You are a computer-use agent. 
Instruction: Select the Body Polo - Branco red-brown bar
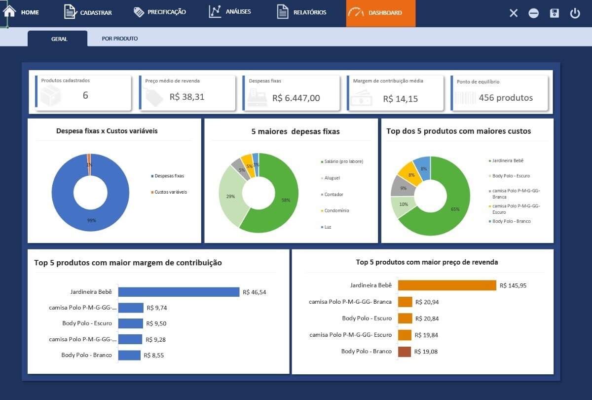[405, 352]
